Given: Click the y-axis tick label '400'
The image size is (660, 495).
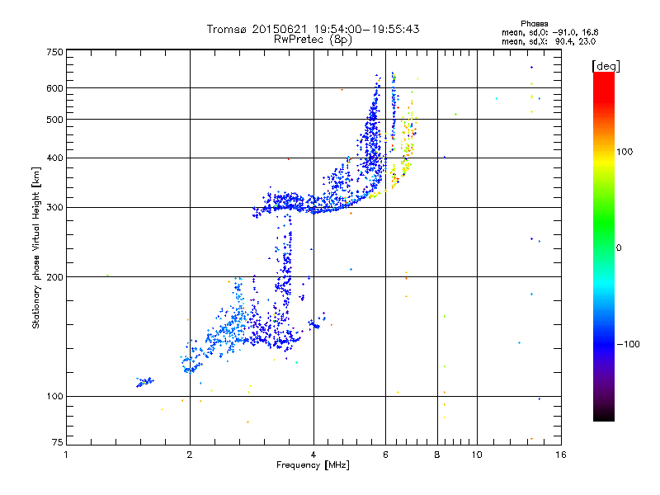Looking at the screenshot, I should [54, 158].
